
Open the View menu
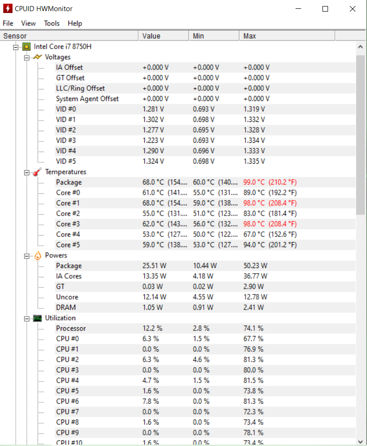[x=28, y=23]
